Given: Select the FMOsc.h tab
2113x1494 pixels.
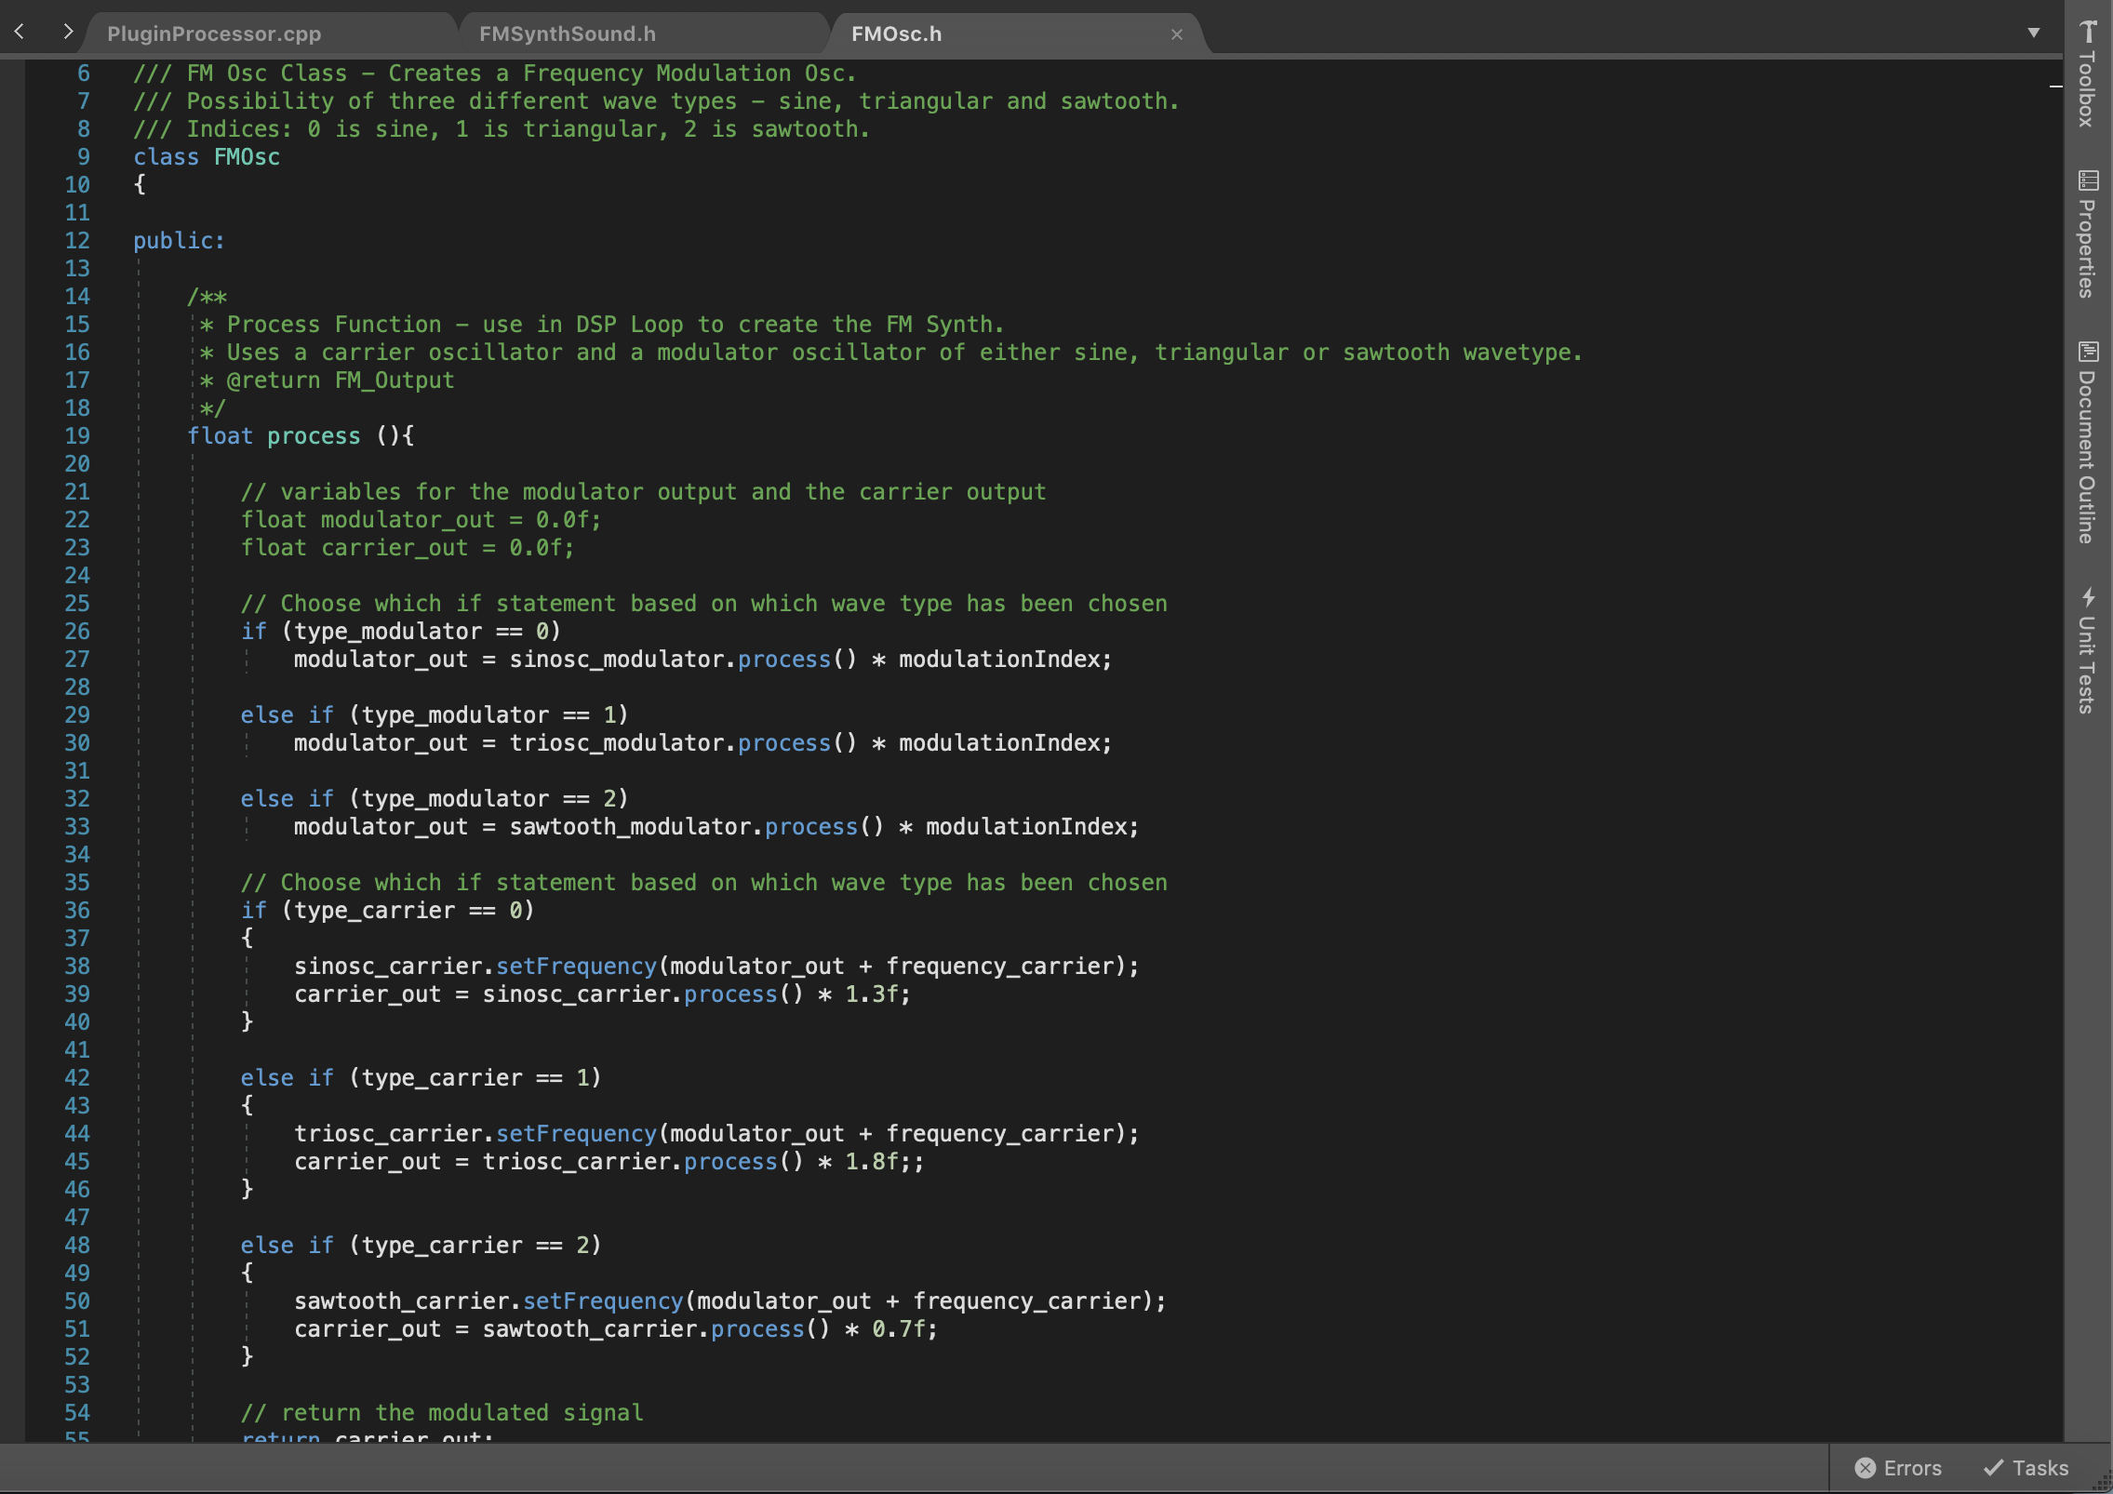Looking at the screenshot, I should (896, 33).
